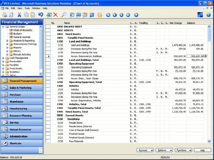The image size is (214, 160).
Task: Click Net Change value 953,044.88
Action: coord(180,60)
